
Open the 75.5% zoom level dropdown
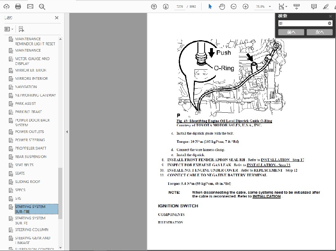click(x=270, y=7)
